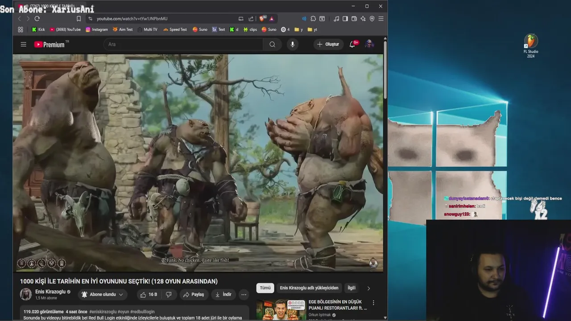Expand the 'y' bookmarks folder

(x=298, y=29)
